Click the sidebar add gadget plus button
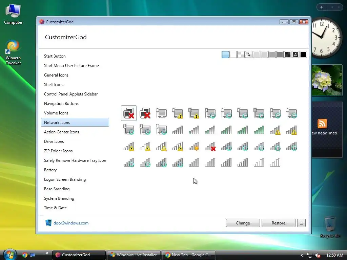 tap(322, 7)
